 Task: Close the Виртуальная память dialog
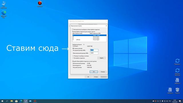point(106,26)
